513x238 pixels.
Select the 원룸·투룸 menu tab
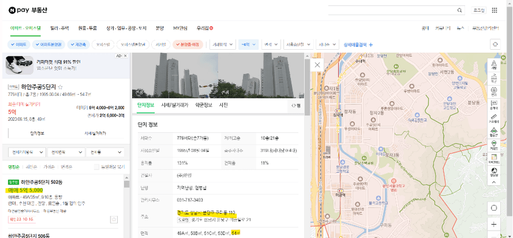(x=87, y=29)
